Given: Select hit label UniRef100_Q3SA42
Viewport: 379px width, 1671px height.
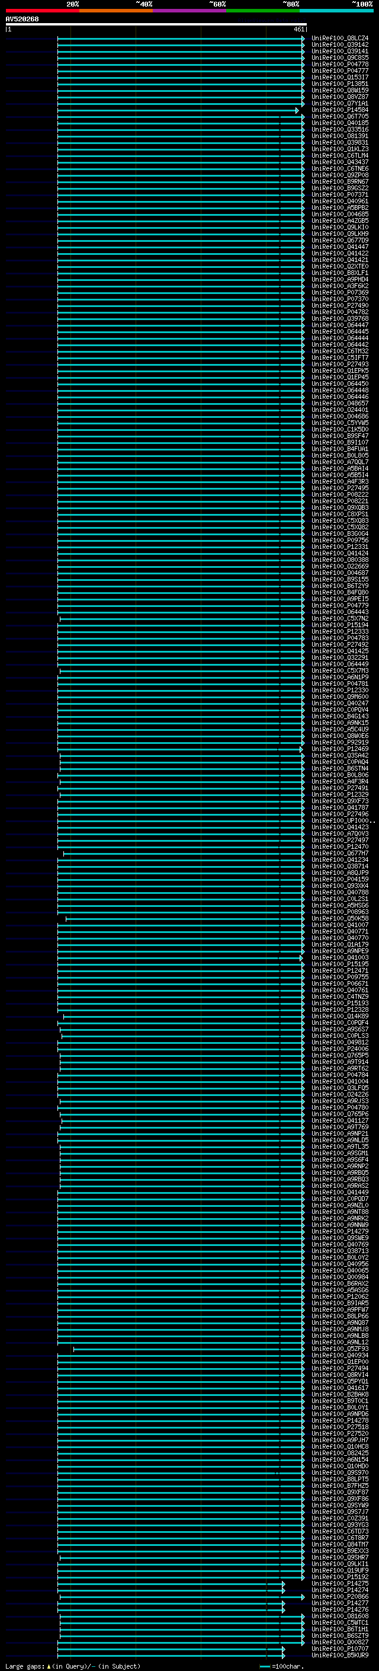Looking at the screenshot, I should [339, 756].
